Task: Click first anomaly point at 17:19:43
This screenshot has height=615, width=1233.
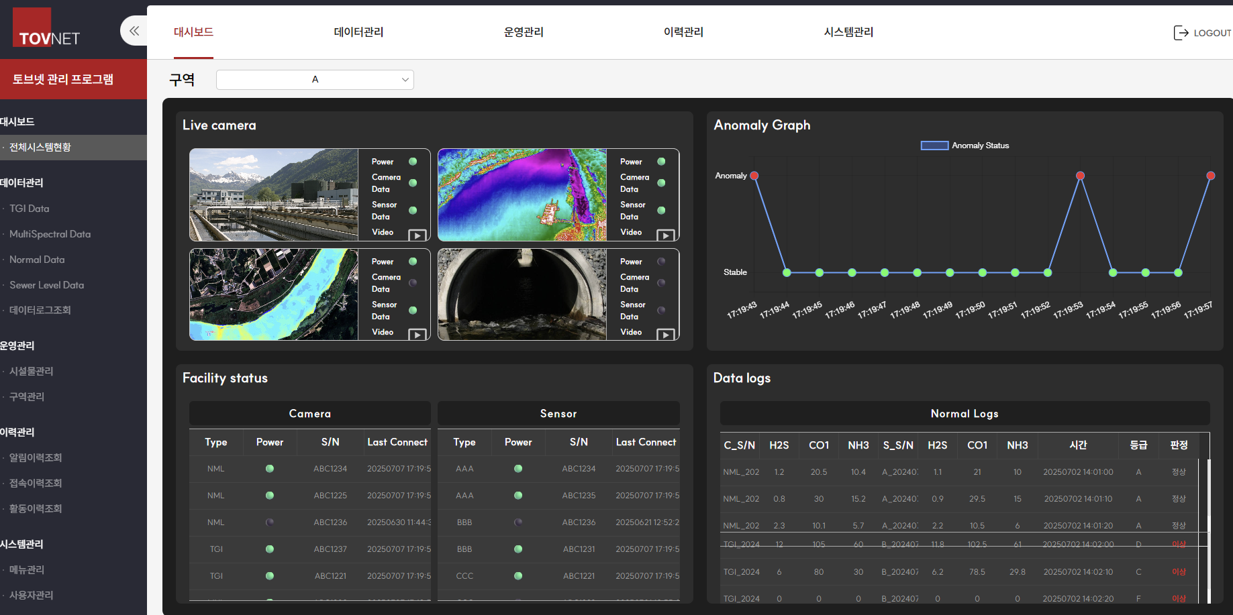Action: (x=754, y=176)
